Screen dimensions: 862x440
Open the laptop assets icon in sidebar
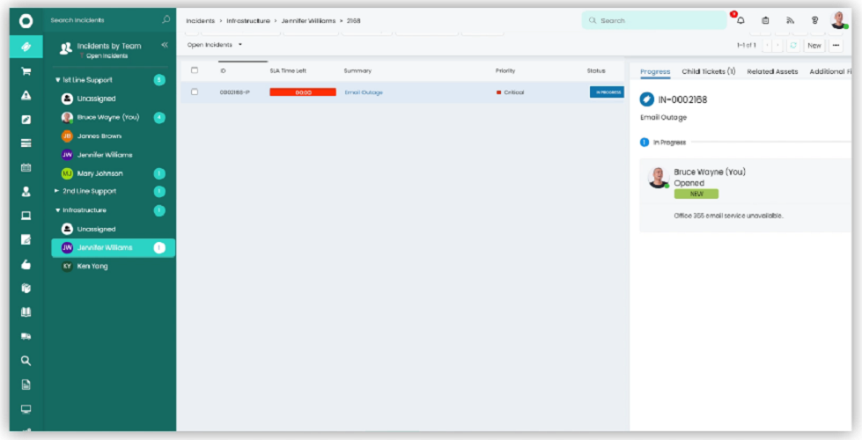[26, 216]
